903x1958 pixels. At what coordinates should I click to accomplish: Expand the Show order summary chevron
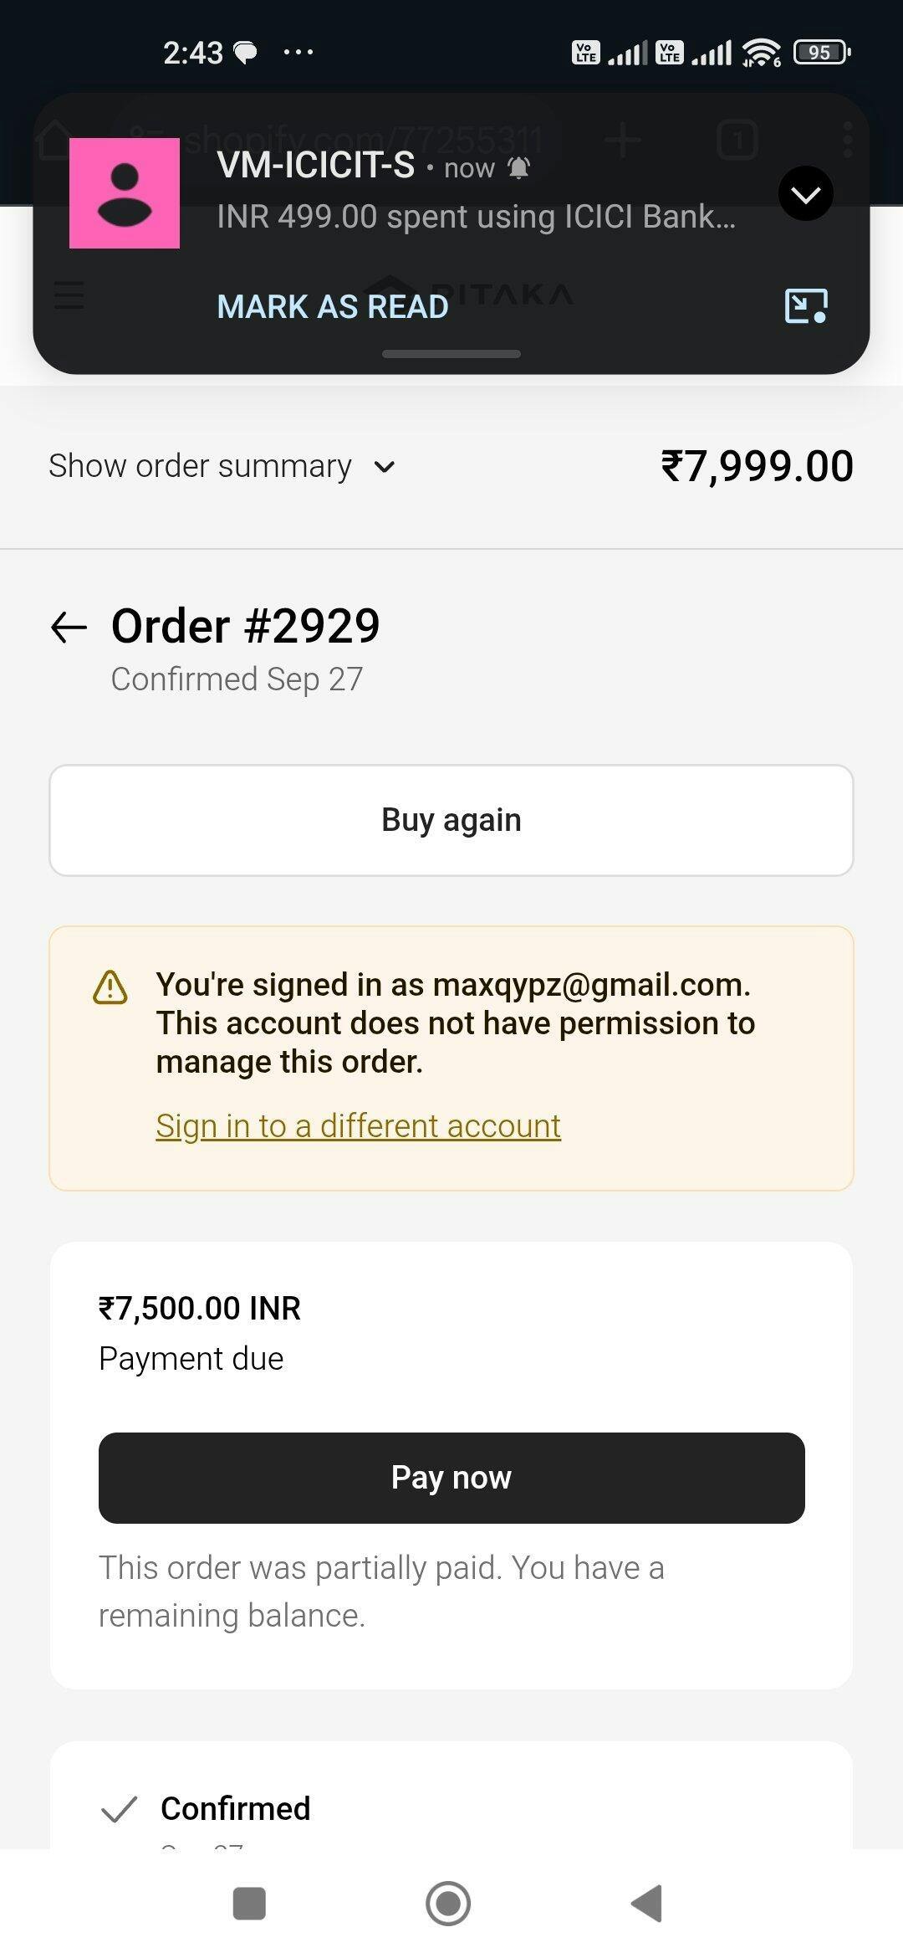pos(385,467)
